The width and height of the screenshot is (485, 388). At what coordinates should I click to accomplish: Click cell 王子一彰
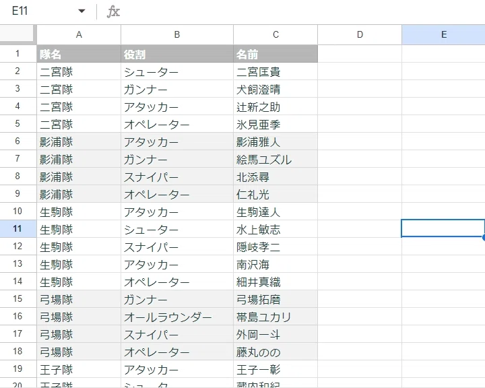tap(276, 369)
